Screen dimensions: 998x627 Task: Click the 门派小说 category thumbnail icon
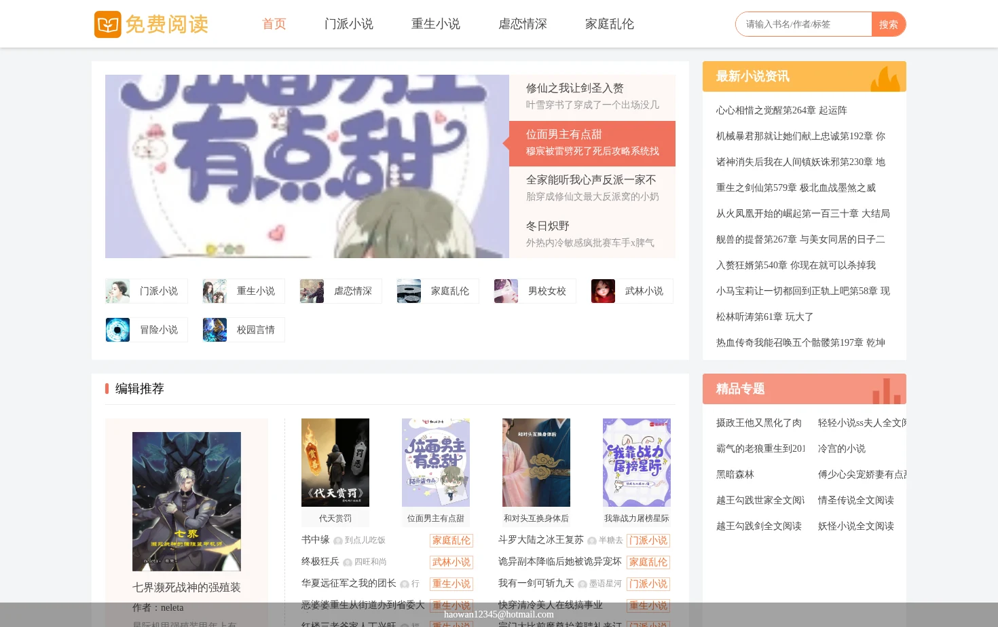(117, 291)
